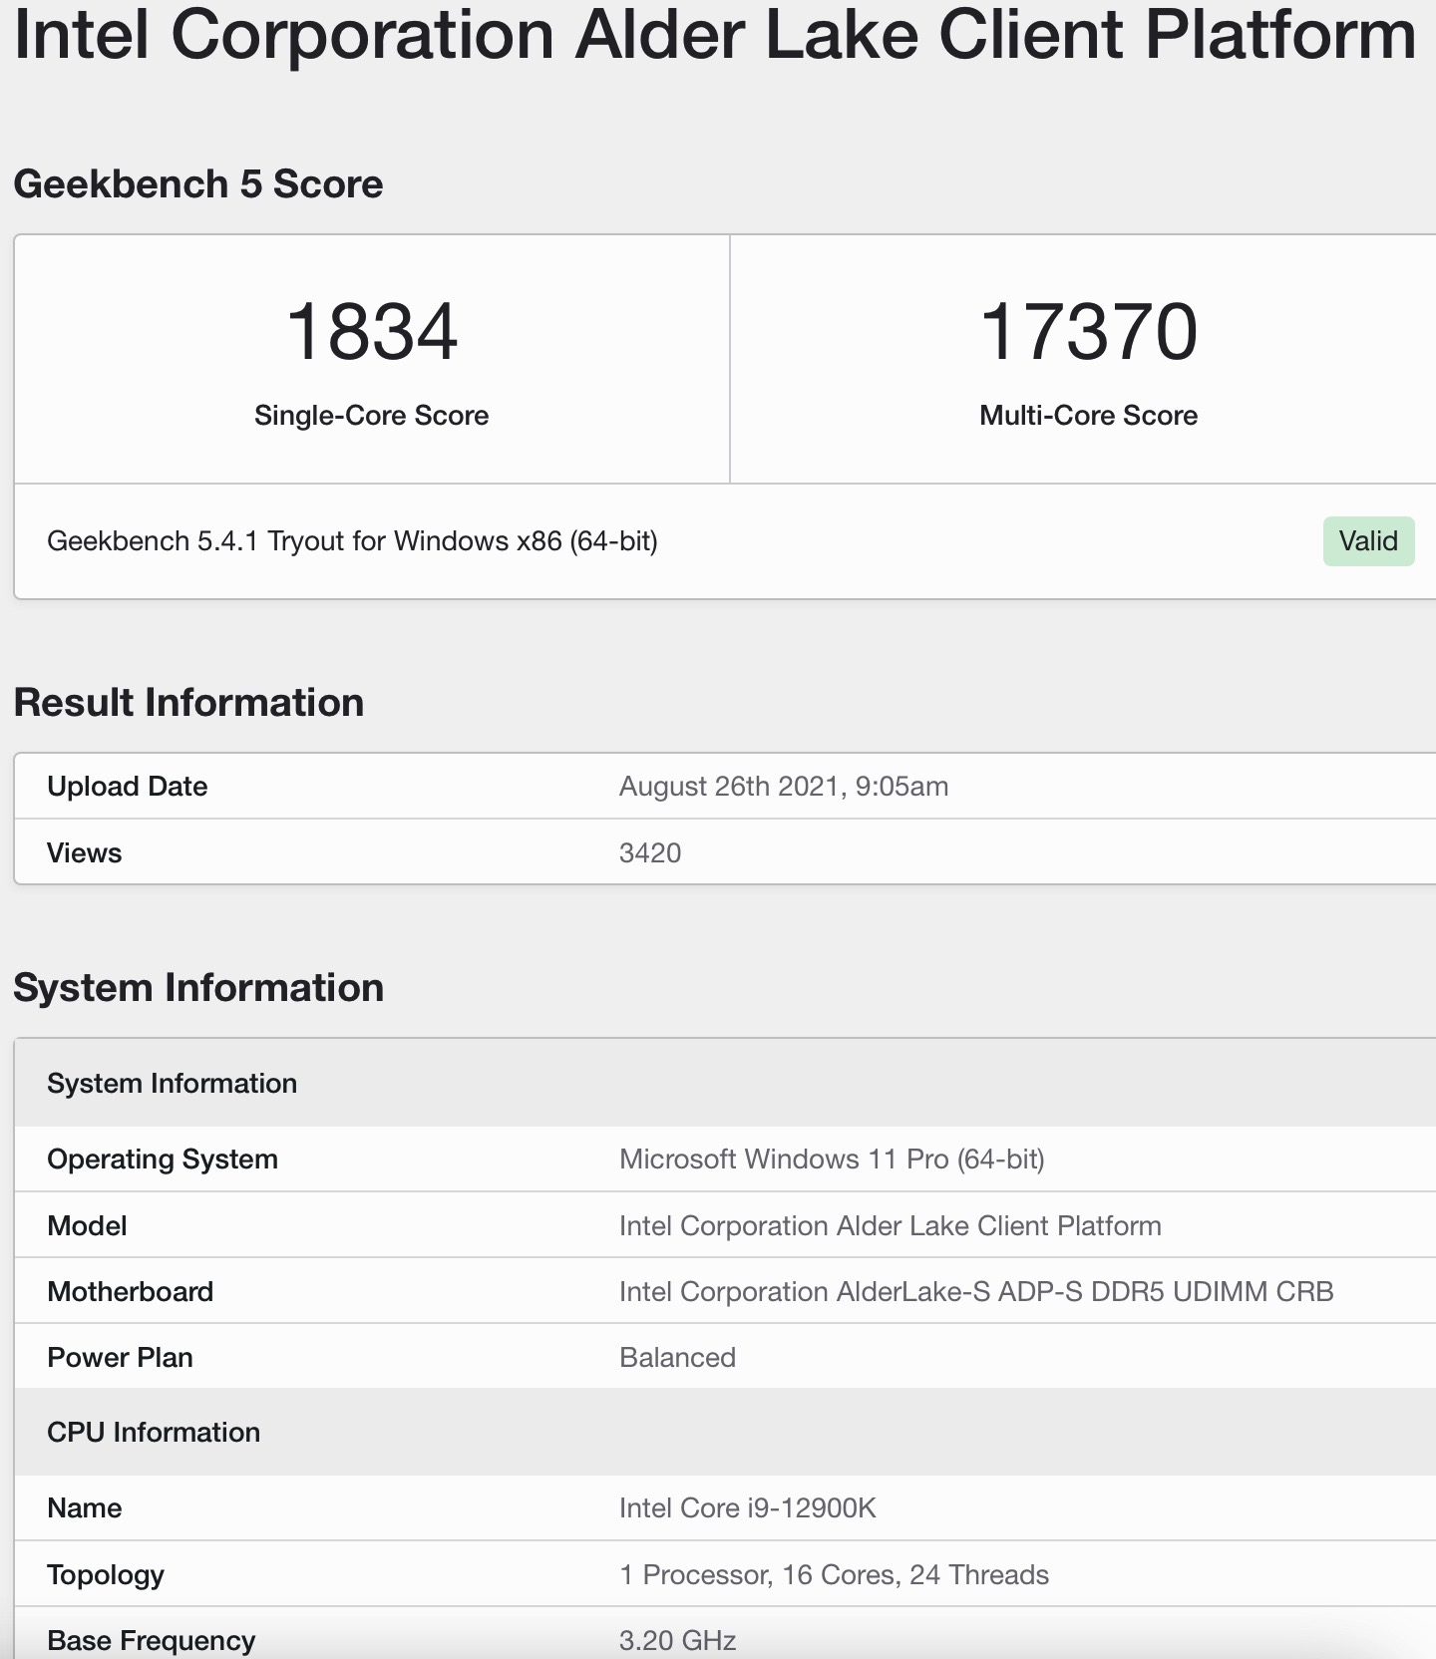This screenshot has width=1436, height=1659.
Task: Click the "Motherboard" row label
Action: (131, 1292)
